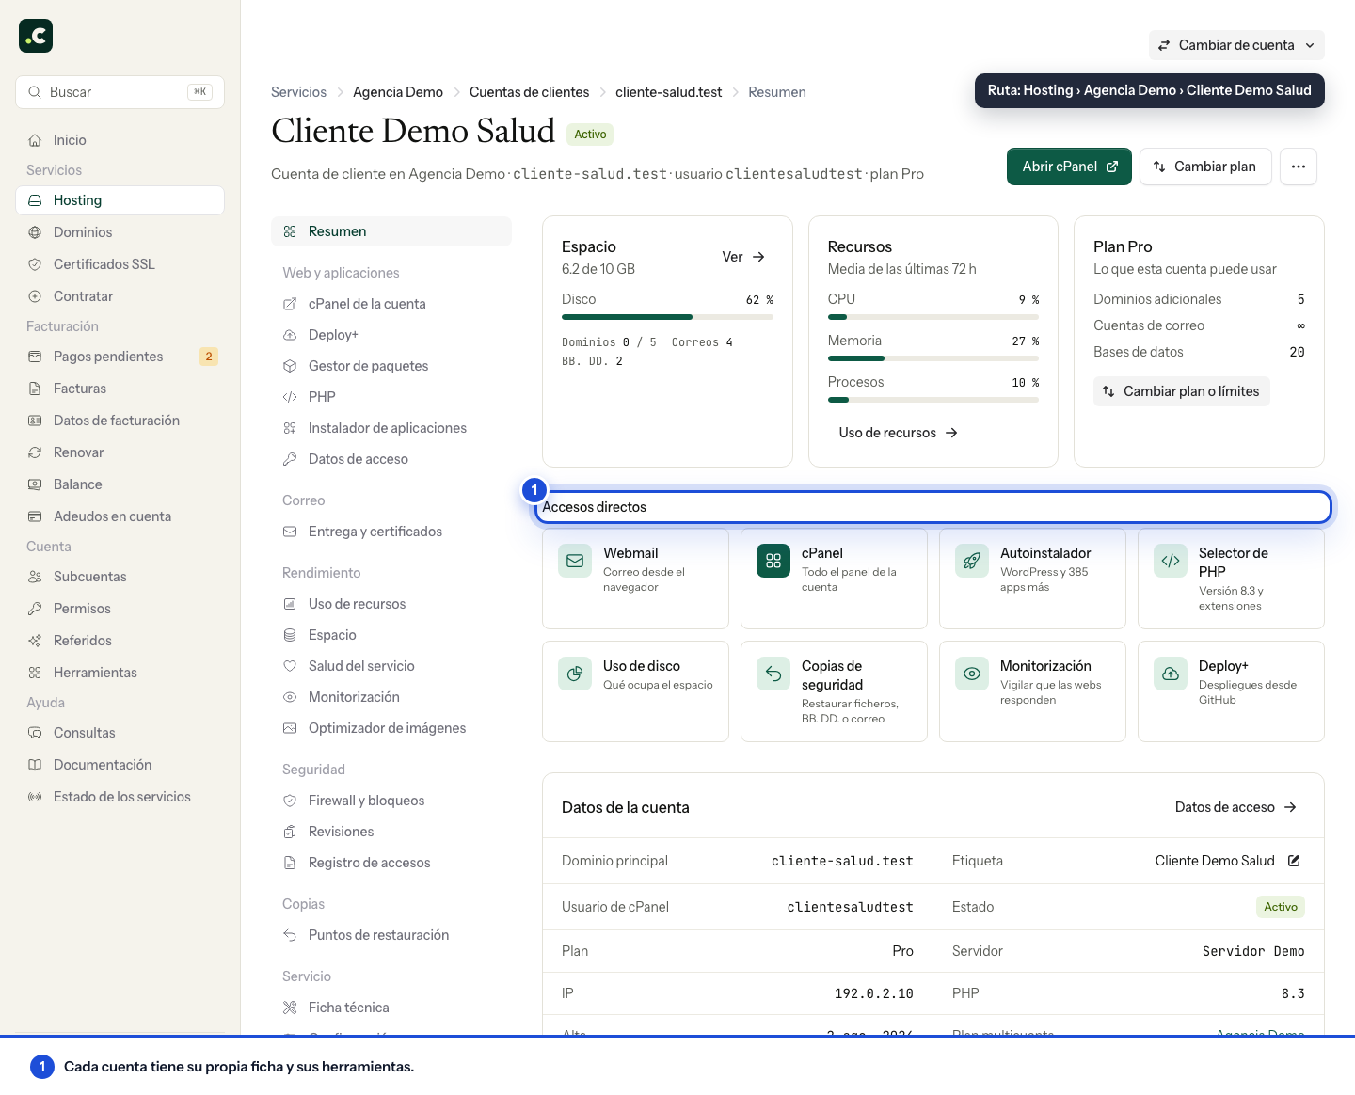This screenshot has height=1095, width=1355.
Task: Click the Abrir cPanel button
Action: click(1069, 167)
